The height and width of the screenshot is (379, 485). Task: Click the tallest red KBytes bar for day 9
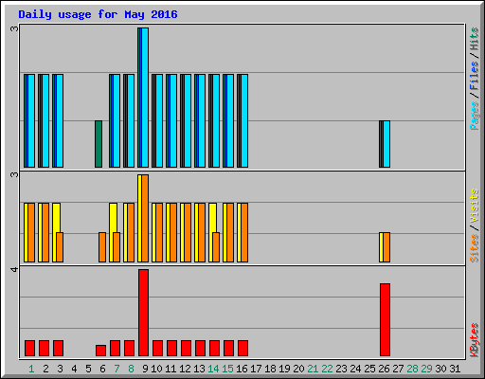coord(144,313)
